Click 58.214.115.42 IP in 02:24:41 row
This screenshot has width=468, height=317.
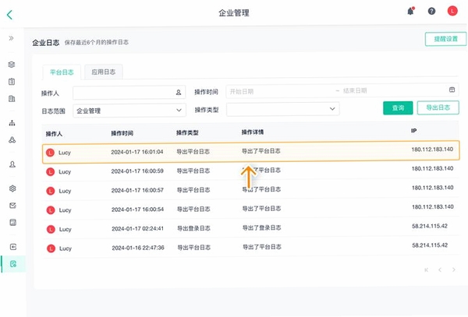(x=430, y=226)
